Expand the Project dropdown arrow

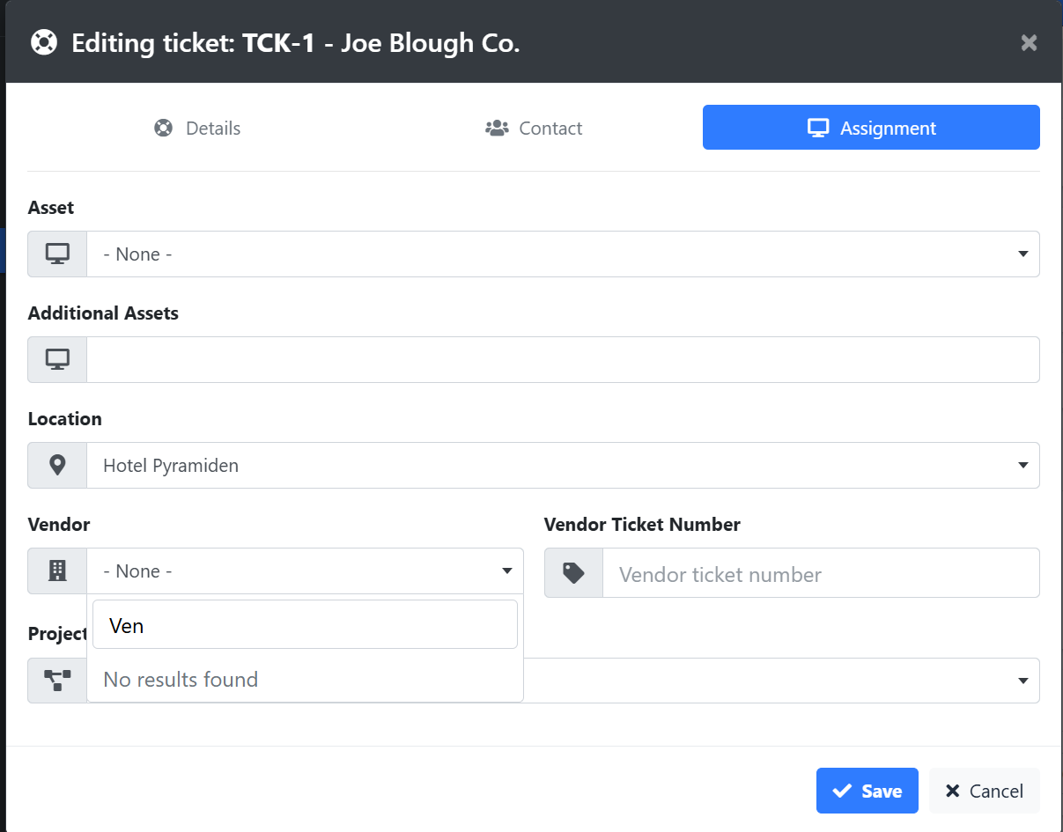[x=1022, y=681]
